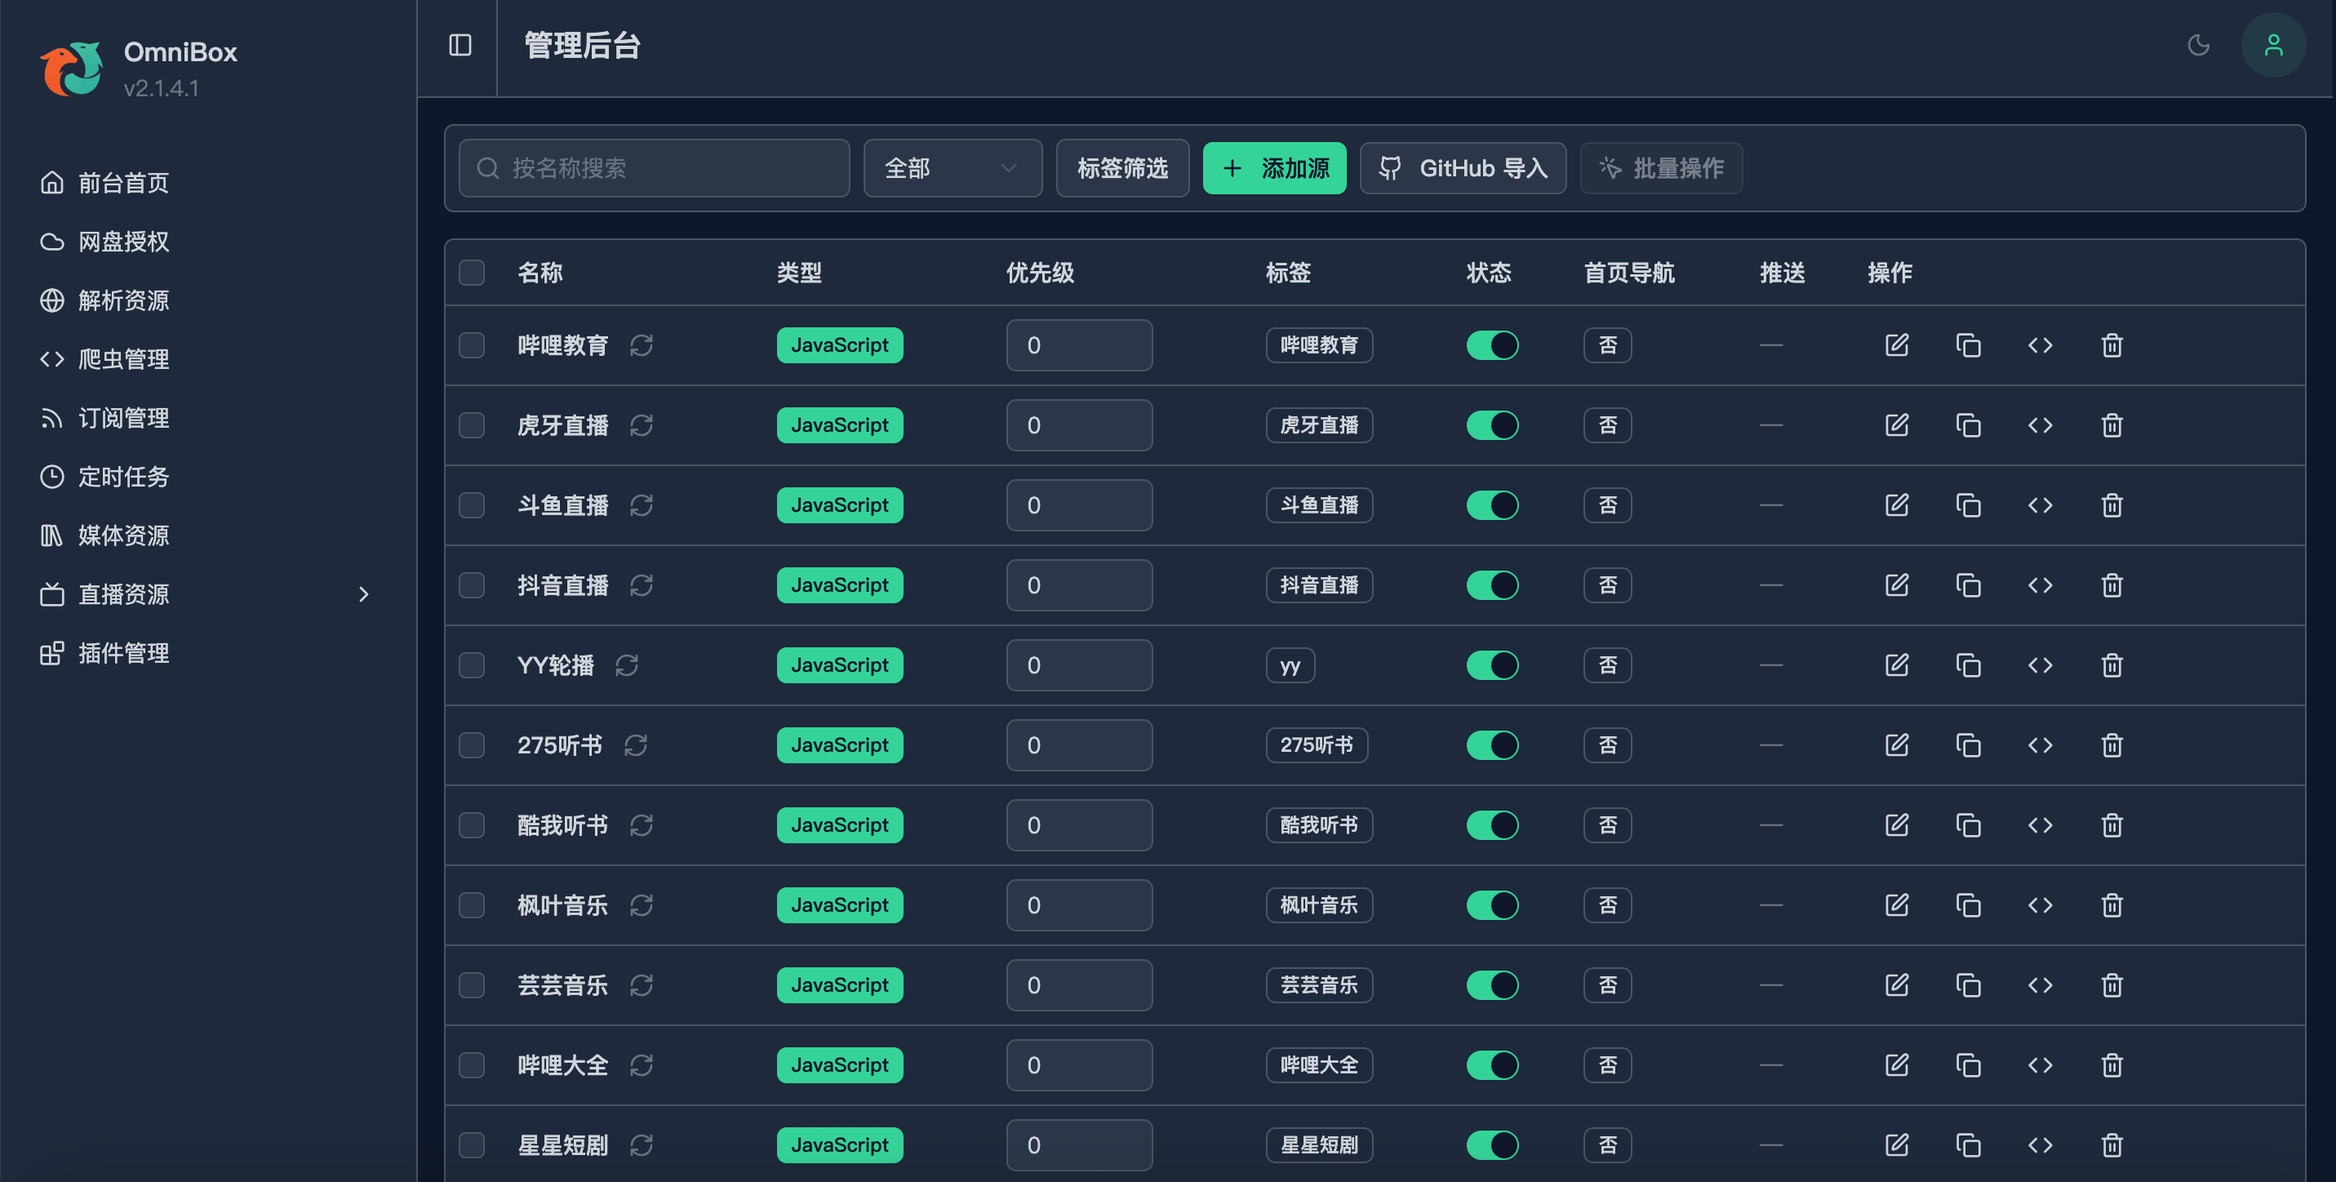Copy the 哔哩大全 source
The width and height of the screenshot is (2336, 1182).
tap(1968, 1065)
